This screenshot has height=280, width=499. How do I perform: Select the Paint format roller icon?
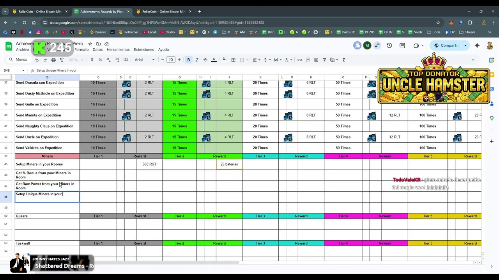coord(62,60)
